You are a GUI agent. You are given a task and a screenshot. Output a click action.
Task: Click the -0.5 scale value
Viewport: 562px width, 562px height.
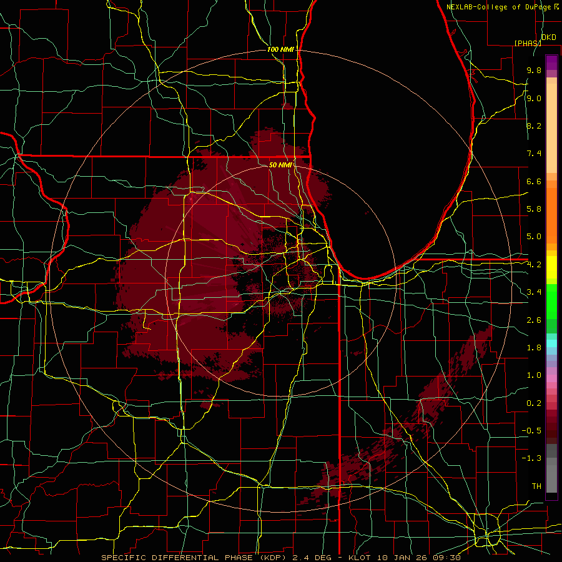click(x=531, y=431)
